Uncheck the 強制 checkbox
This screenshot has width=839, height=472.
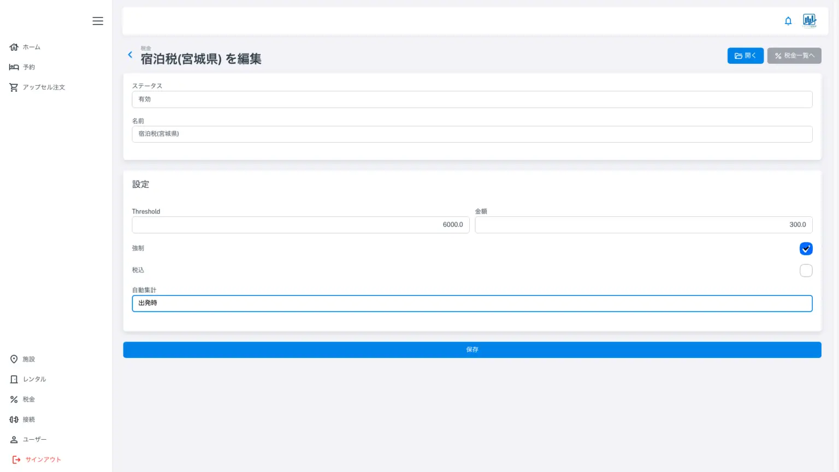coord(806,249)
